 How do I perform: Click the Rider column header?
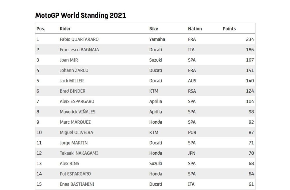click(65, 29)
